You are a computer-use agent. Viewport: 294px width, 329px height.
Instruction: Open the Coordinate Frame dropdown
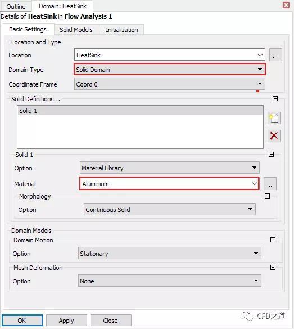(x=170, y=84)
